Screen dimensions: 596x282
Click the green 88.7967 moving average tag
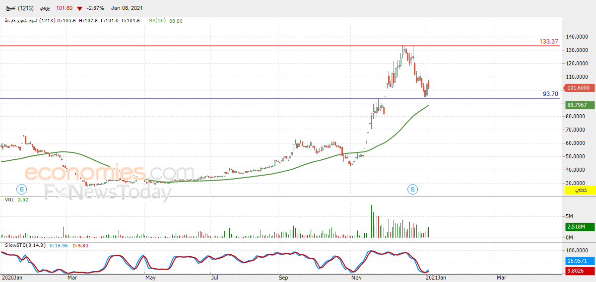point(579,105)
